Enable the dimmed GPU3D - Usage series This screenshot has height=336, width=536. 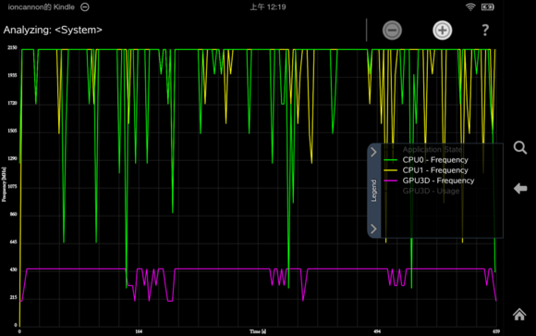click(431, 191)
